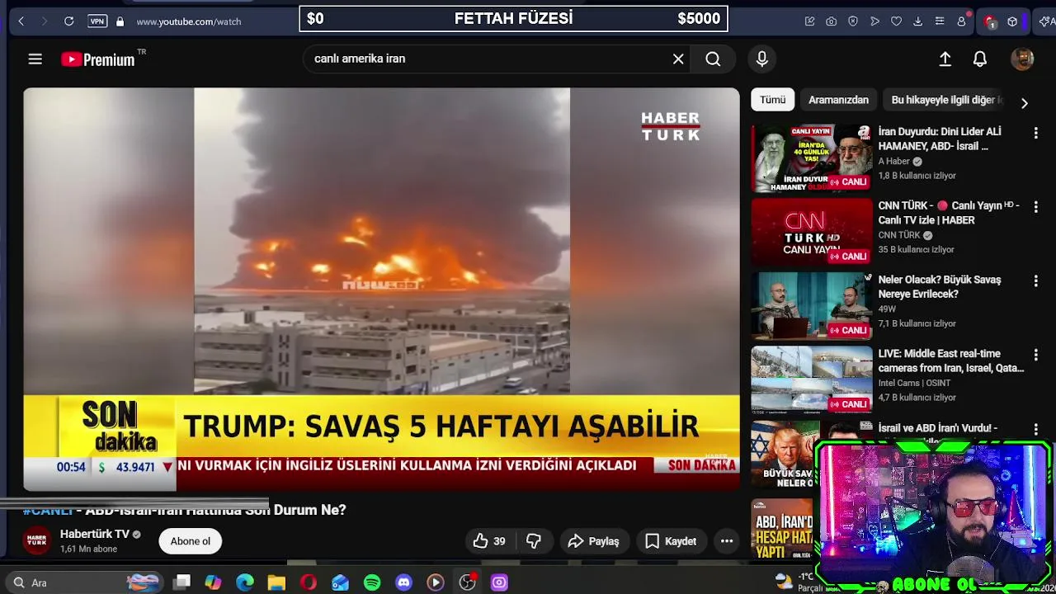
Task: Open options for Middle East cameras video
Action: click(1035, 356)
